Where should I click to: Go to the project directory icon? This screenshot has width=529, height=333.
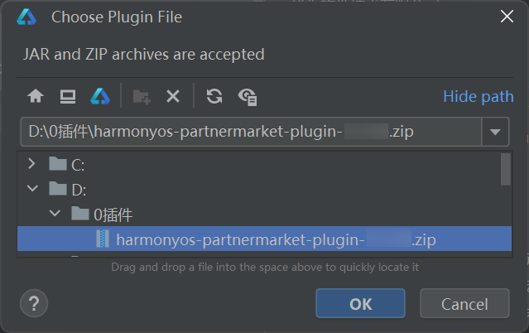pyautogui.click(x=100, y=96)
